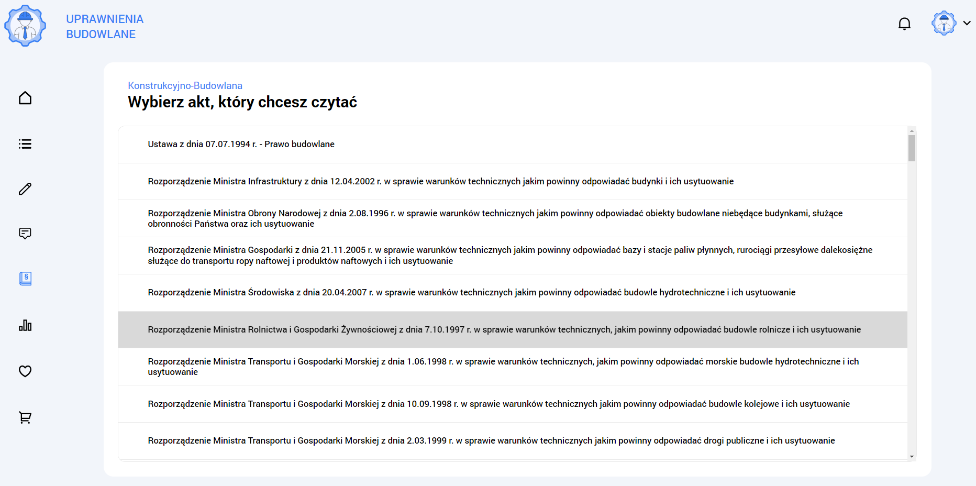Image resolution: width=976 pixels, height=486 pixels.
Task: Open the pencil (edit) tool in the sidebar
Action: click(25, 189)
